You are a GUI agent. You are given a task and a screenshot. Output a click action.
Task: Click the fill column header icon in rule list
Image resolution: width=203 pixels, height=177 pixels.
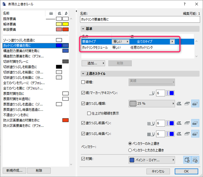click(x=59, y=13)
